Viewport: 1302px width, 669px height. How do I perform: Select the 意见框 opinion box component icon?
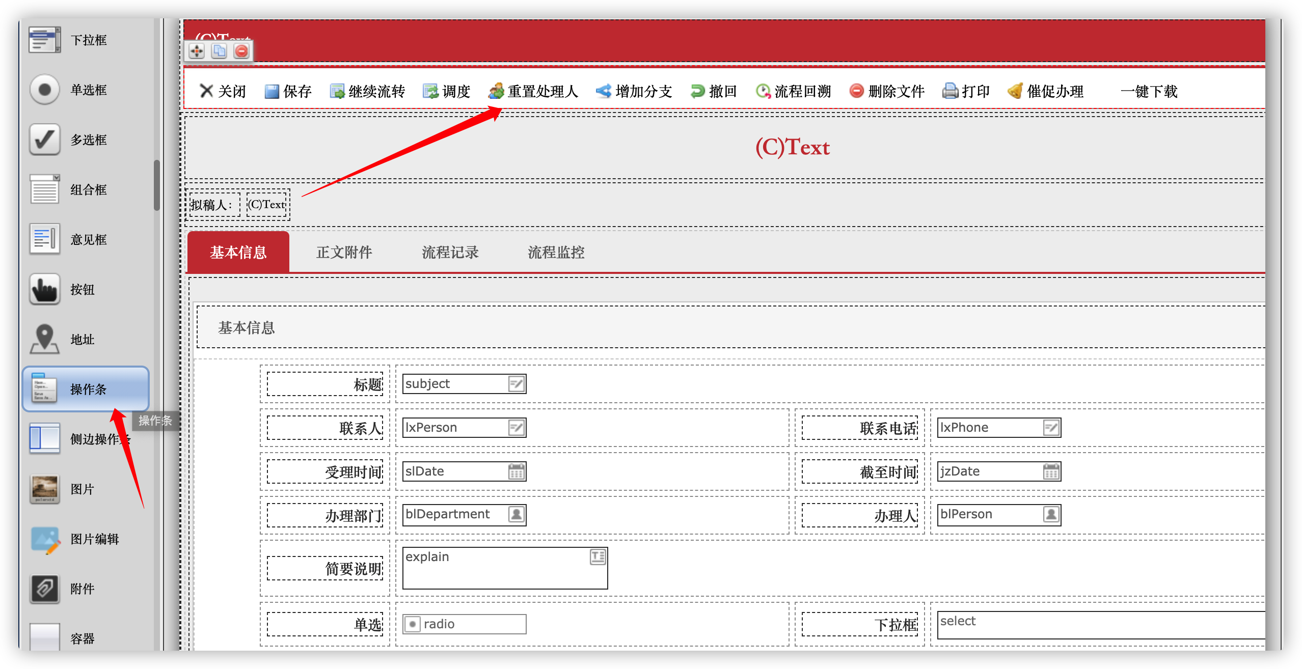point(45,239)
